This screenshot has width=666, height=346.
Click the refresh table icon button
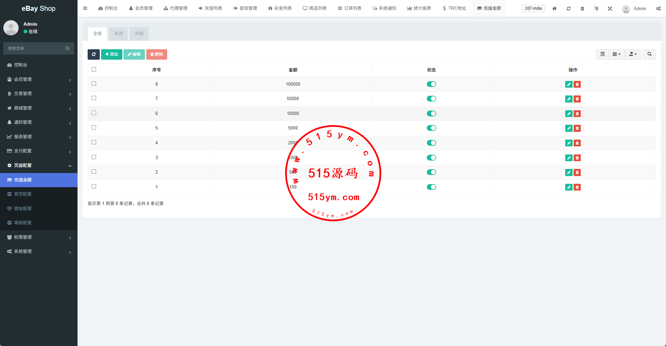[94, 54]
